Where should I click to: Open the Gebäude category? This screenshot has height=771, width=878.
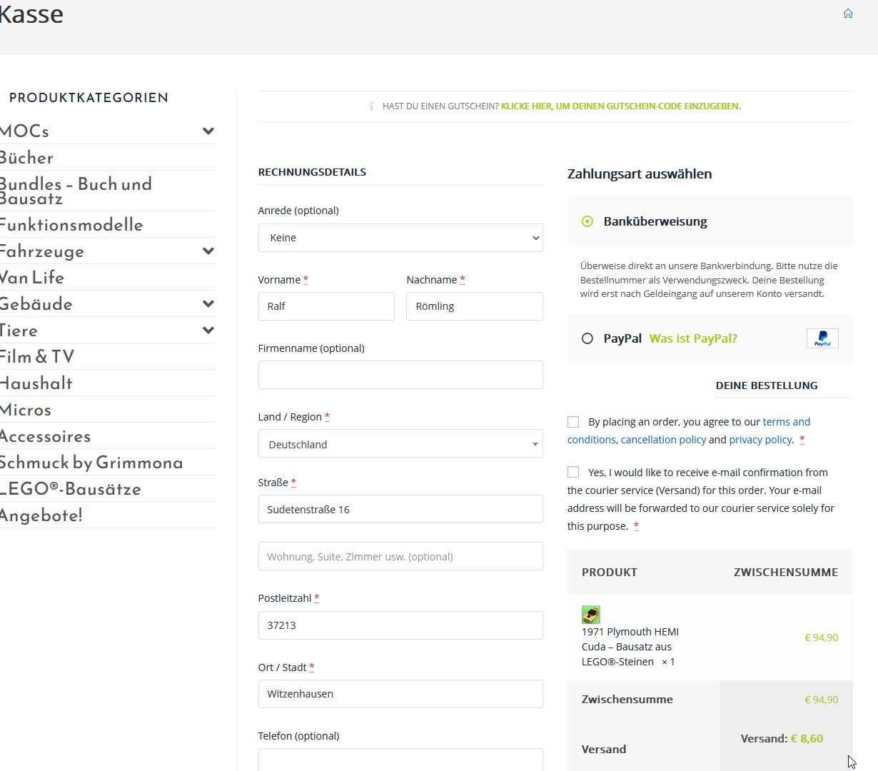pos(36,304)
